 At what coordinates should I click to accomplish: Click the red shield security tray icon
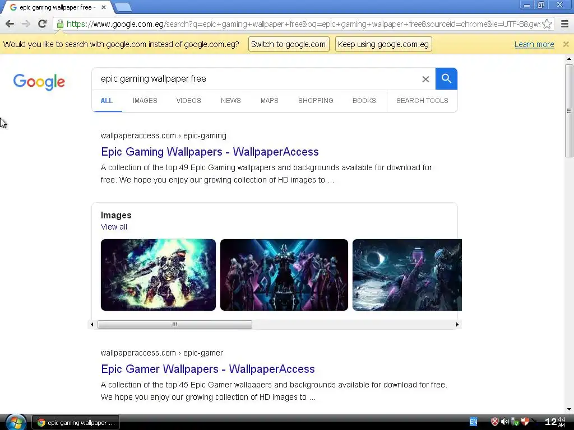(494, 422)
